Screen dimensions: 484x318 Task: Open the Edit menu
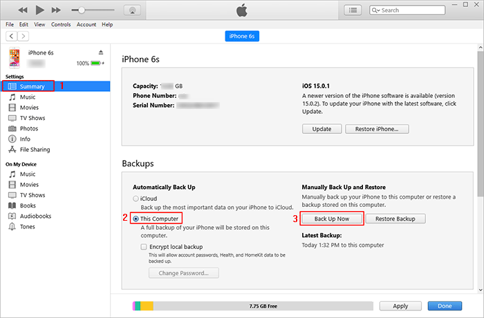[x=24, y=24]
